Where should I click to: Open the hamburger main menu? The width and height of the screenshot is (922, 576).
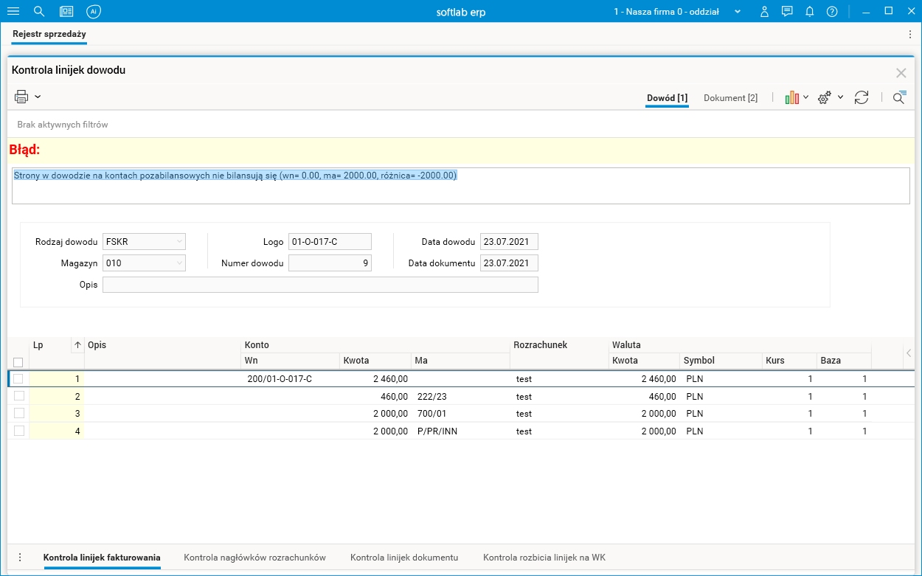pyautogui.click(x=13, y=12)
